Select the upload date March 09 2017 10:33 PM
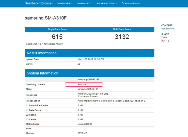 click(x=91, y=59)
